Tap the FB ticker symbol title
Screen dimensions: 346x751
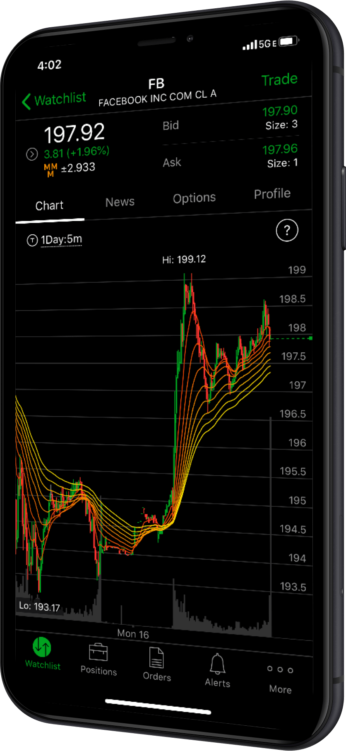(156, 84)
